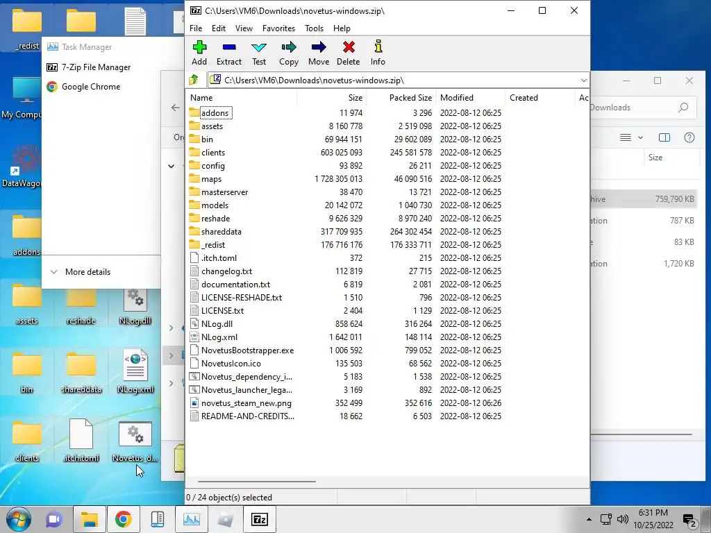The width and height of the screenshot is (711, 533).
Task: Select the README-AND-CREDITS file
Action: [x=346, y=416]
